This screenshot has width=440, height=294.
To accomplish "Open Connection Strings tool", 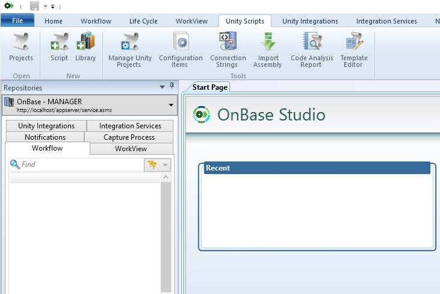I will pyautogui.click(x=228, y=50).
